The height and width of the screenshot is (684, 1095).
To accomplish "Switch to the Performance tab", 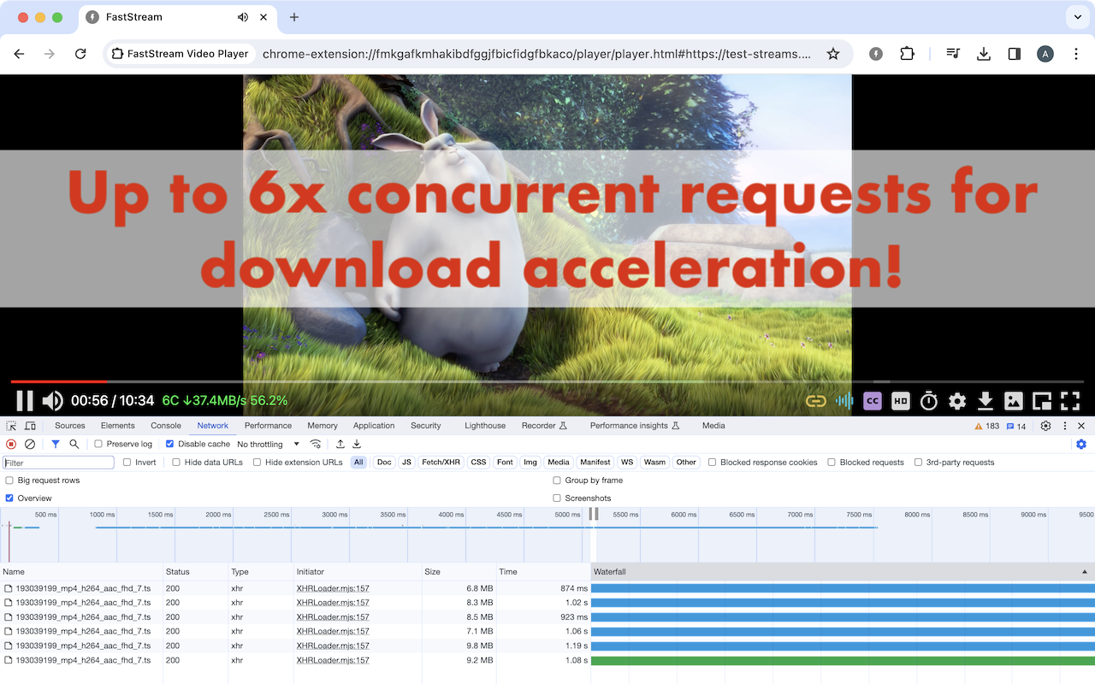I will pyautogui.click(x=268, y=425).
